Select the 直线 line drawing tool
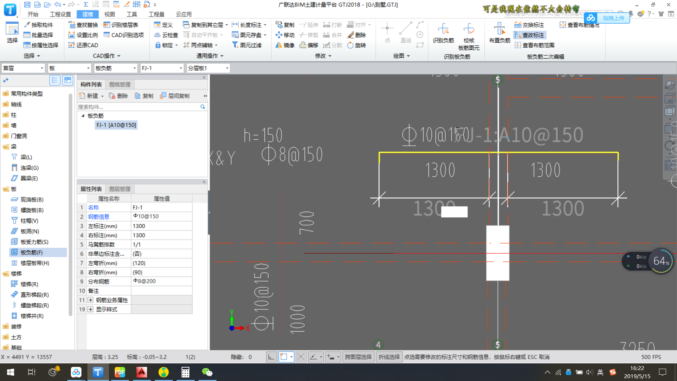The image size is (677, 381). [406, 33]
